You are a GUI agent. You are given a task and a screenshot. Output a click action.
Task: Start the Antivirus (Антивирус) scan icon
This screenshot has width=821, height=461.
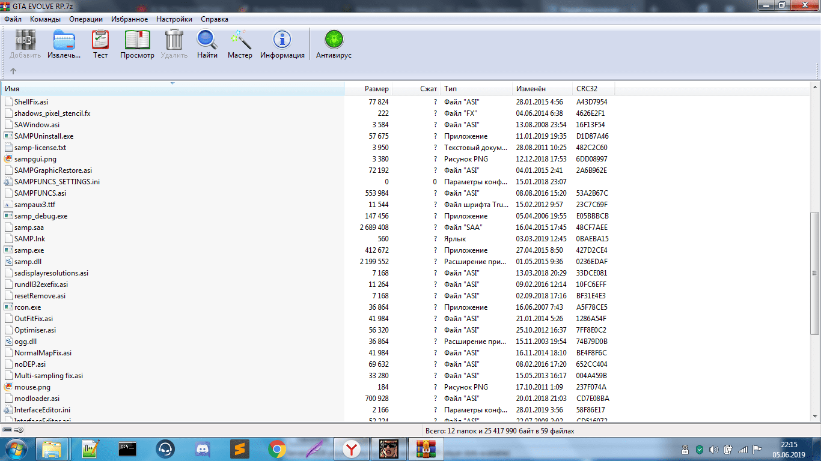tap(334, 44)
